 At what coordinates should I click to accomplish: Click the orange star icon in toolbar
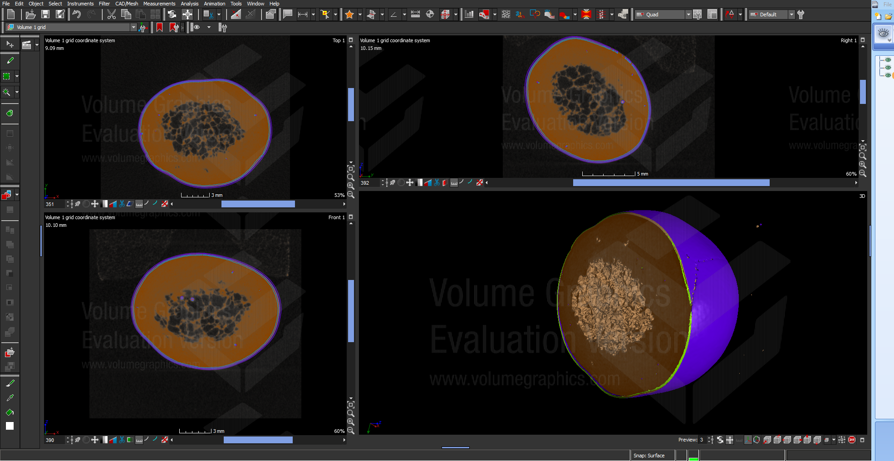click(x=349, y=15)
